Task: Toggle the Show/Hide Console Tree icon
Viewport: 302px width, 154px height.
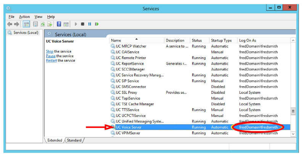Action: [x=26, y=24]
